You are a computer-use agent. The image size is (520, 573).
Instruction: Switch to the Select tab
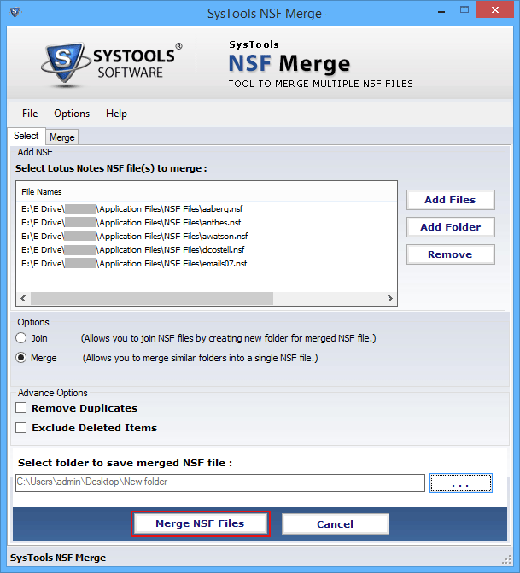click(26, 137)
